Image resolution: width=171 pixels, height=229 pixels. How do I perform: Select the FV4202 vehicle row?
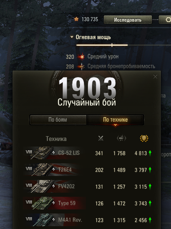(88, 187)
